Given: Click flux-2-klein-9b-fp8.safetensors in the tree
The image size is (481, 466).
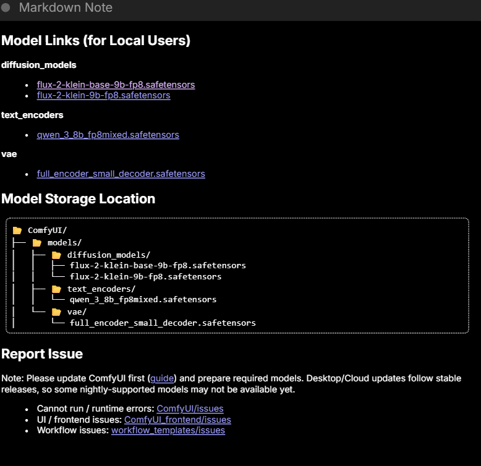Looking at the screenshot, I should (145, 276).
